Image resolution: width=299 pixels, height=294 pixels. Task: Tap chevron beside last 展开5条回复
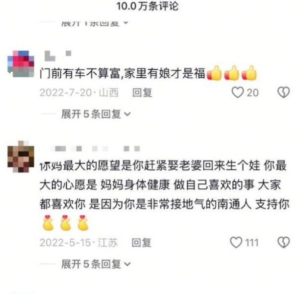tap(127, 264)
